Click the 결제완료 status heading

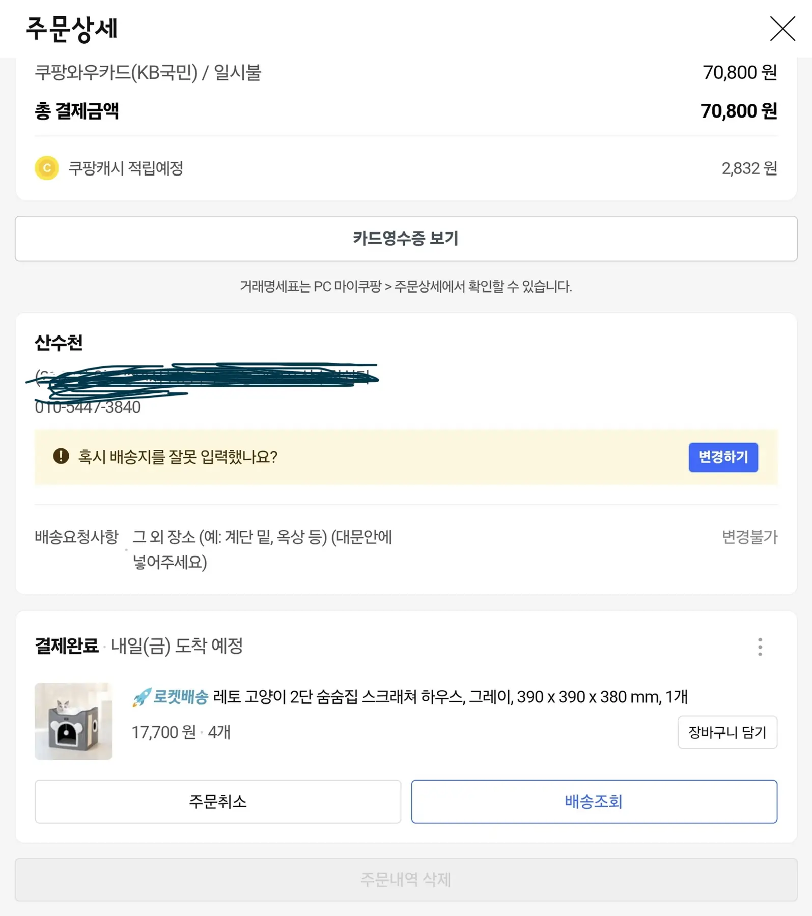pos(66,646)
